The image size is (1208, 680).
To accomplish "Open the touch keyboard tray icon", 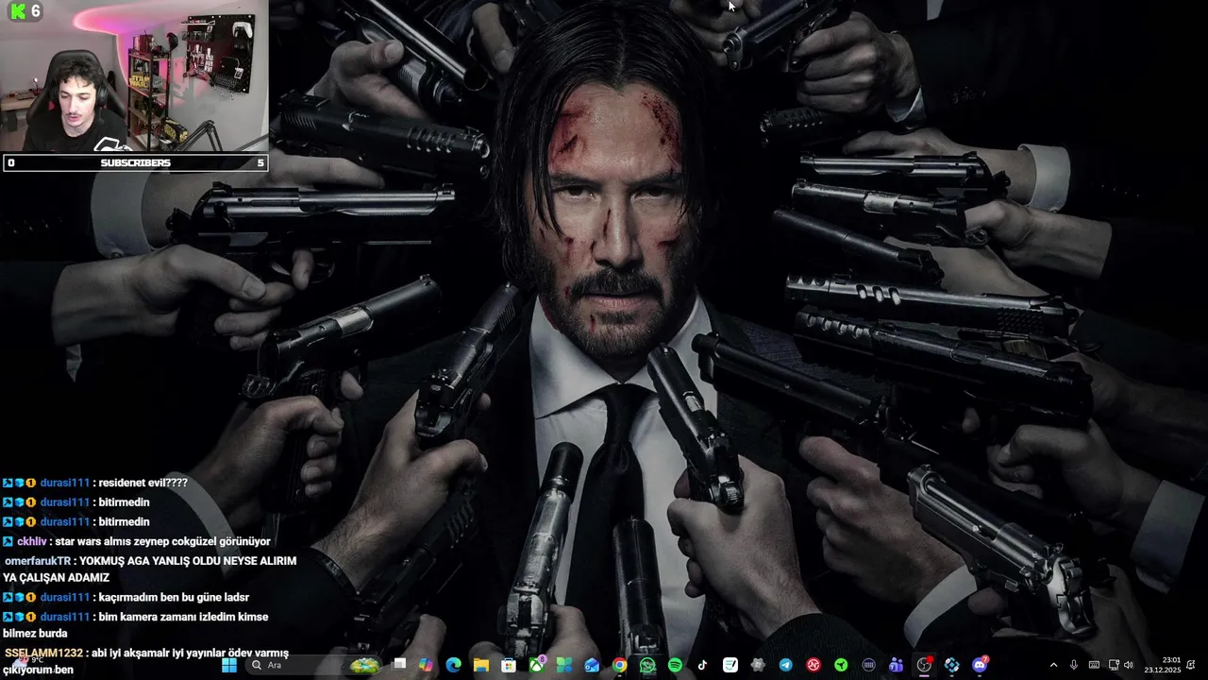I will [x=1094, y=665].
